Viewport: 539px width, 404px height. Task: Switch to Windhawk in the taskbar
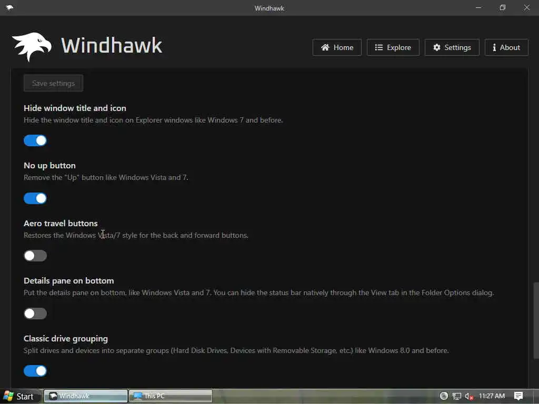pos(86,396)
